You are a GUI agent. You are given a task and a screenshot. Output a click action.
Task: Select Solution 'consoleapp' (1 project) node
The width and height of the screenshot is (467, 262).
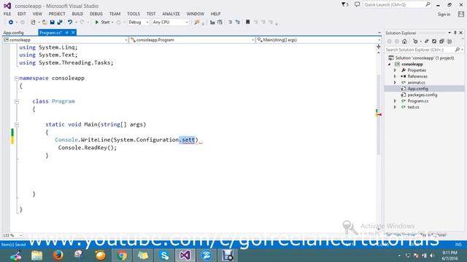pyautogui.click(x=425, y=58)
